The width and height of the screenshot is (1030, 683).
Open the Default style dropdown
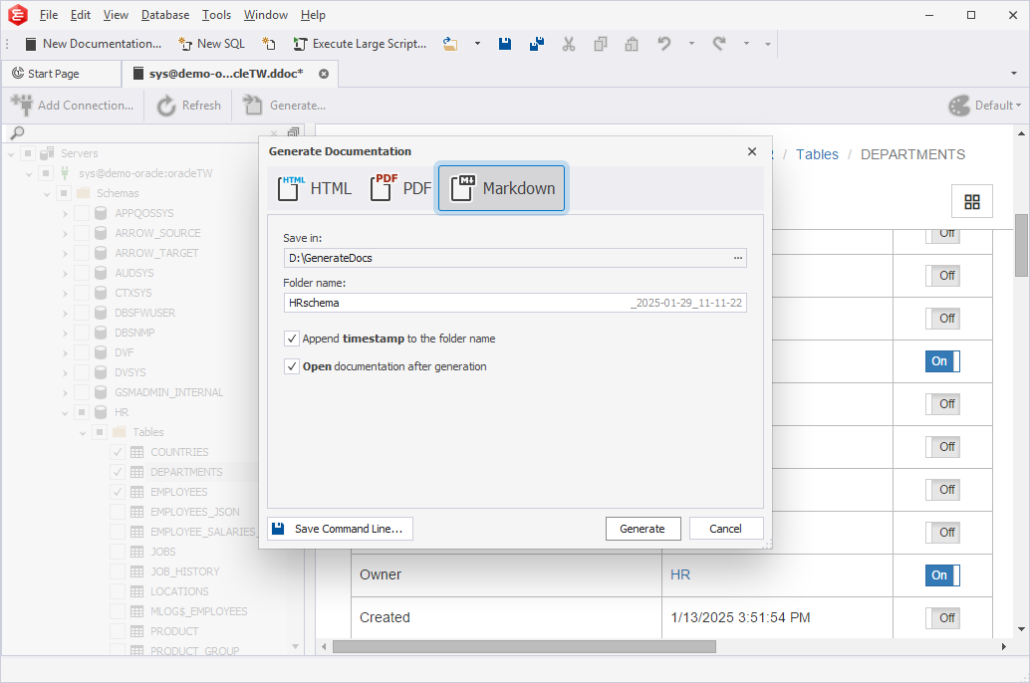999,106
